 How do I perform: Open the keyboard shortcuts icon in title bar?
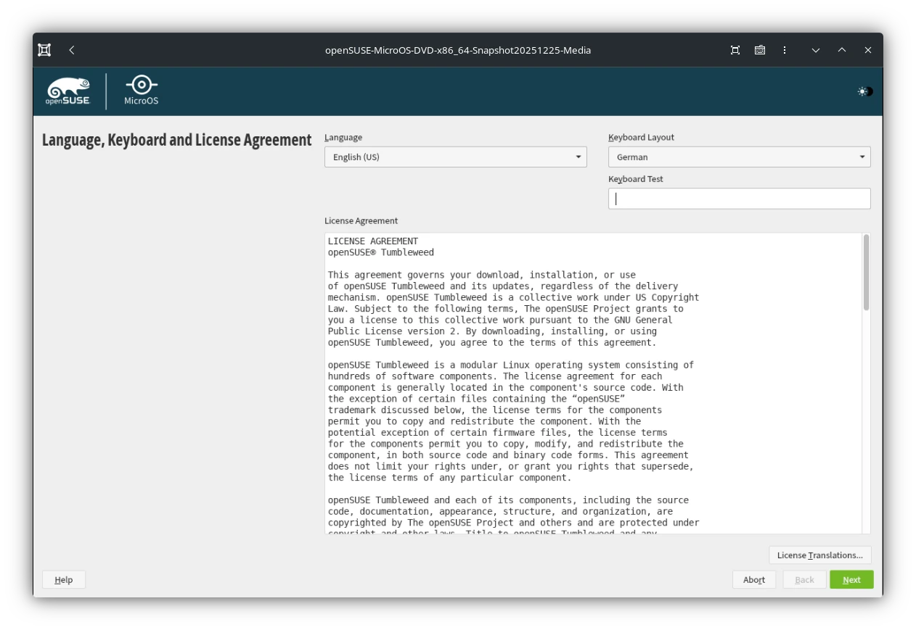[x=760, y=50]
